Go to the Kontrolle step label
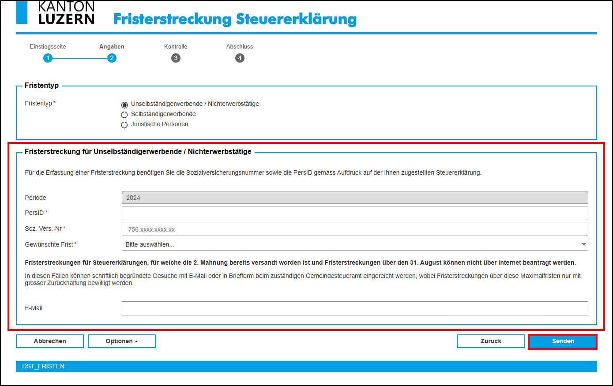This screenshot has width=613, height=386. tap(176, 46)
